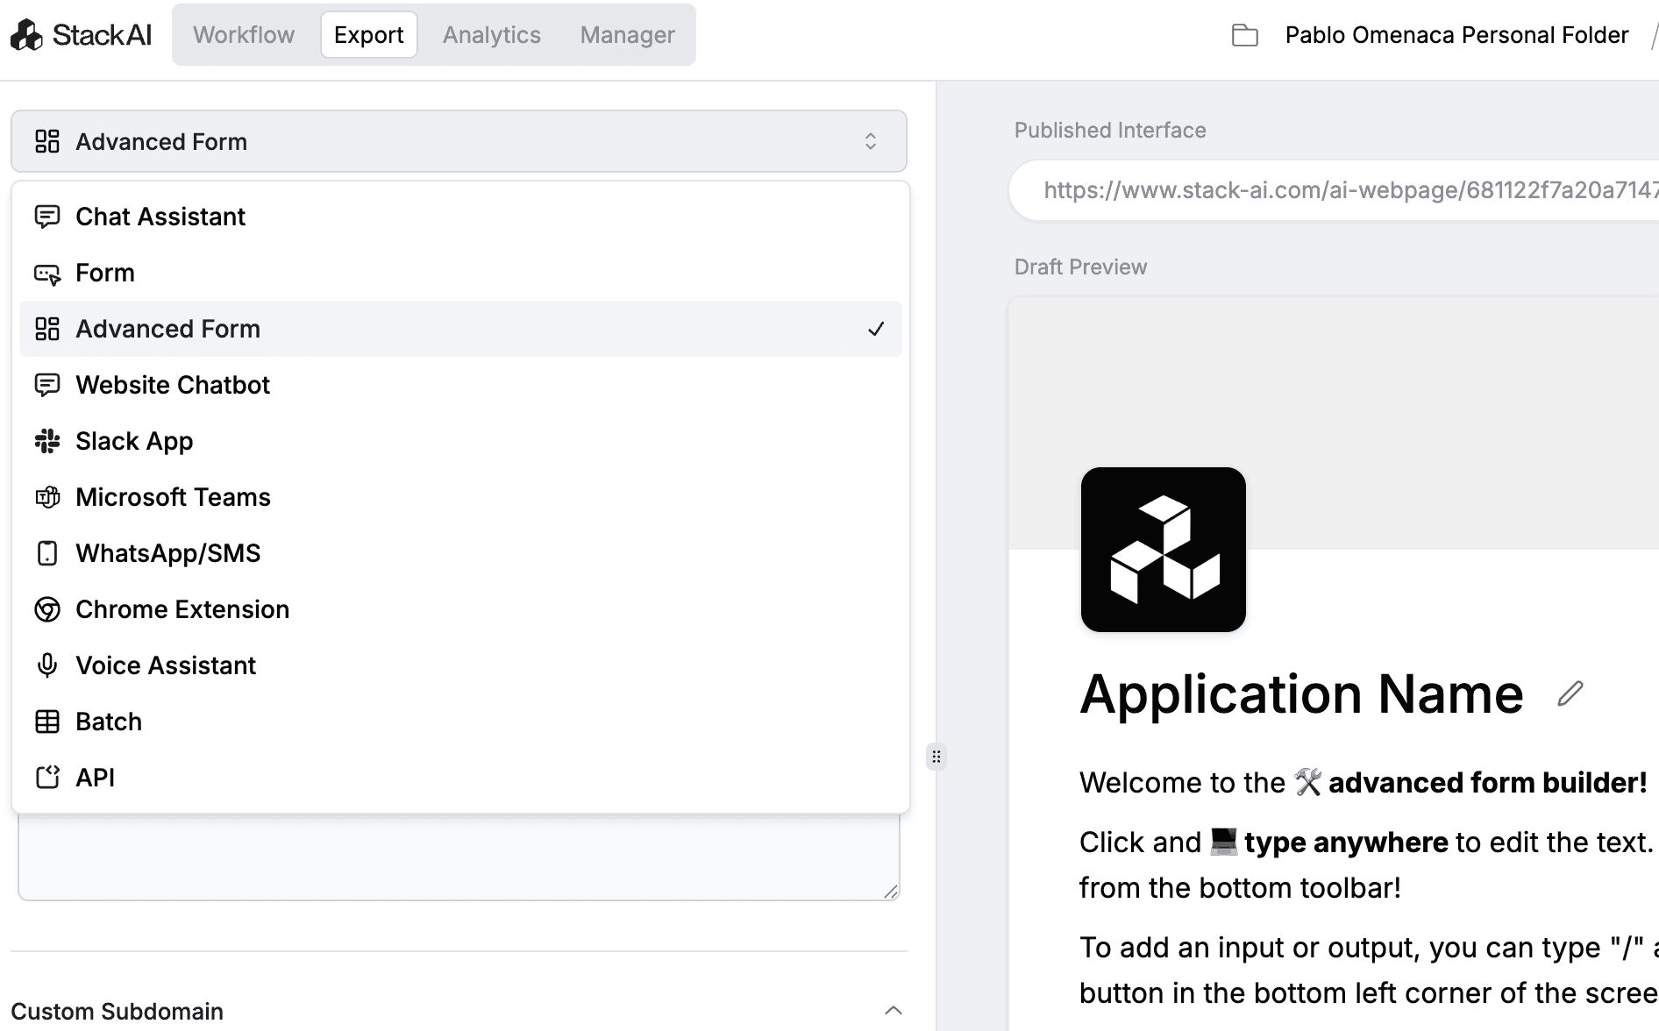Choose API export option
Viewport: 1659px width, 1031px height.
tap(460, 778)
